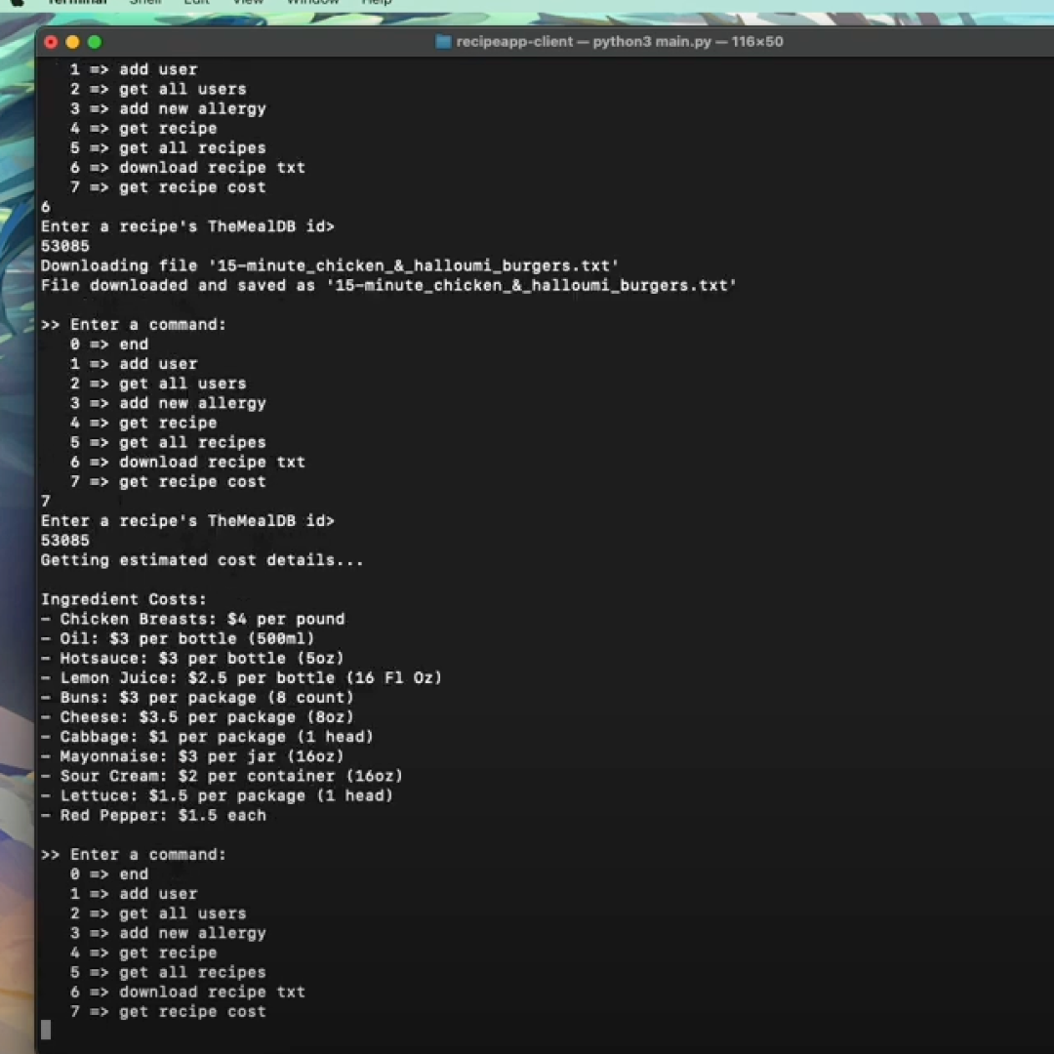Open the Window menu
Screen dimensions: 1054x1054
point(312,2)
